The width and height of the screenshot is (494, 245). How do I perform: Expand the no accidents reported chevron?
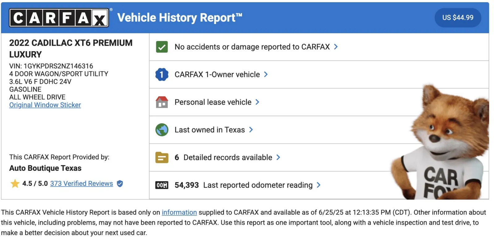336,47
